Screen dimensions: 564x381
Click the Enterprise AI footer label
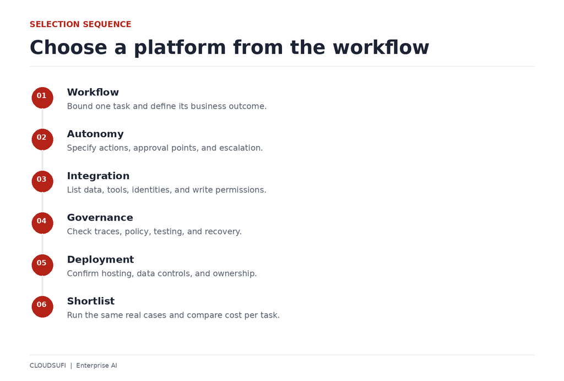pos(96,366)
